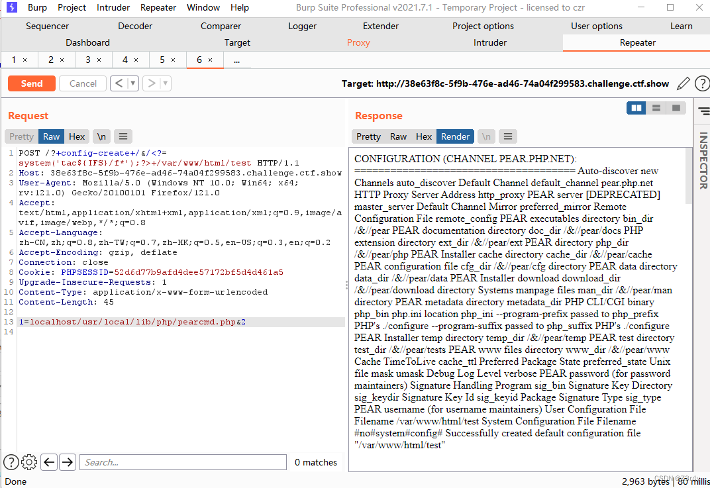Viewport: 710px width, 488px height.
Task: Show request in Raw view
Action: coord(51,136)
